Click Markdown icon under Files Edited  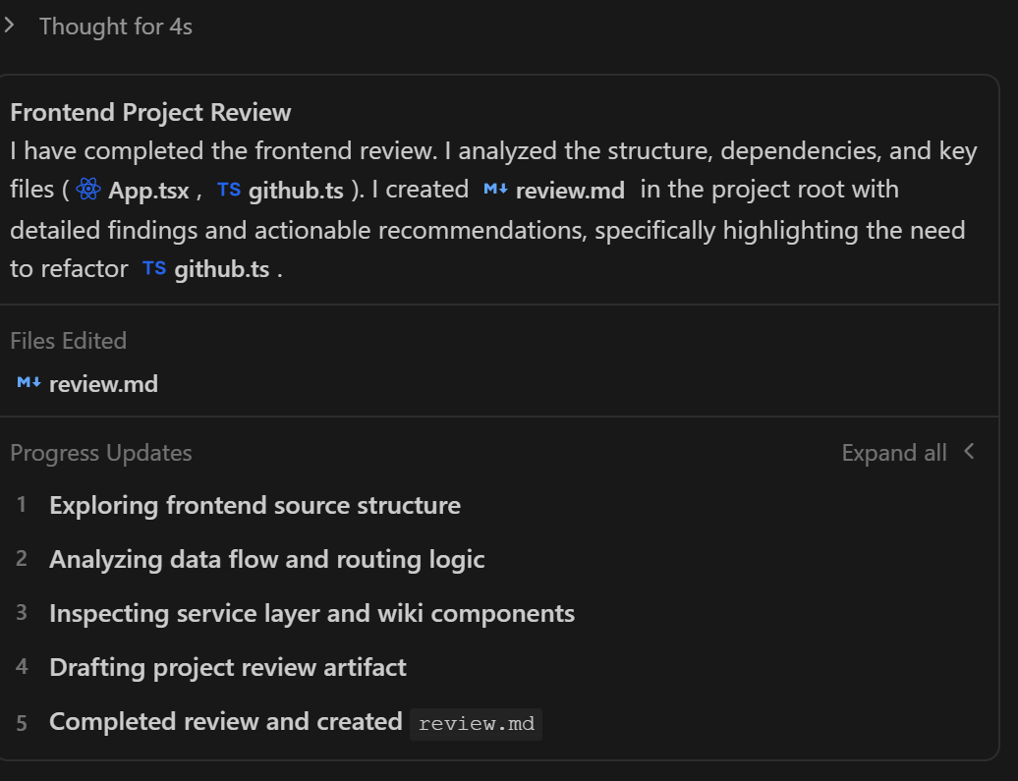click(x=28, y=382)
